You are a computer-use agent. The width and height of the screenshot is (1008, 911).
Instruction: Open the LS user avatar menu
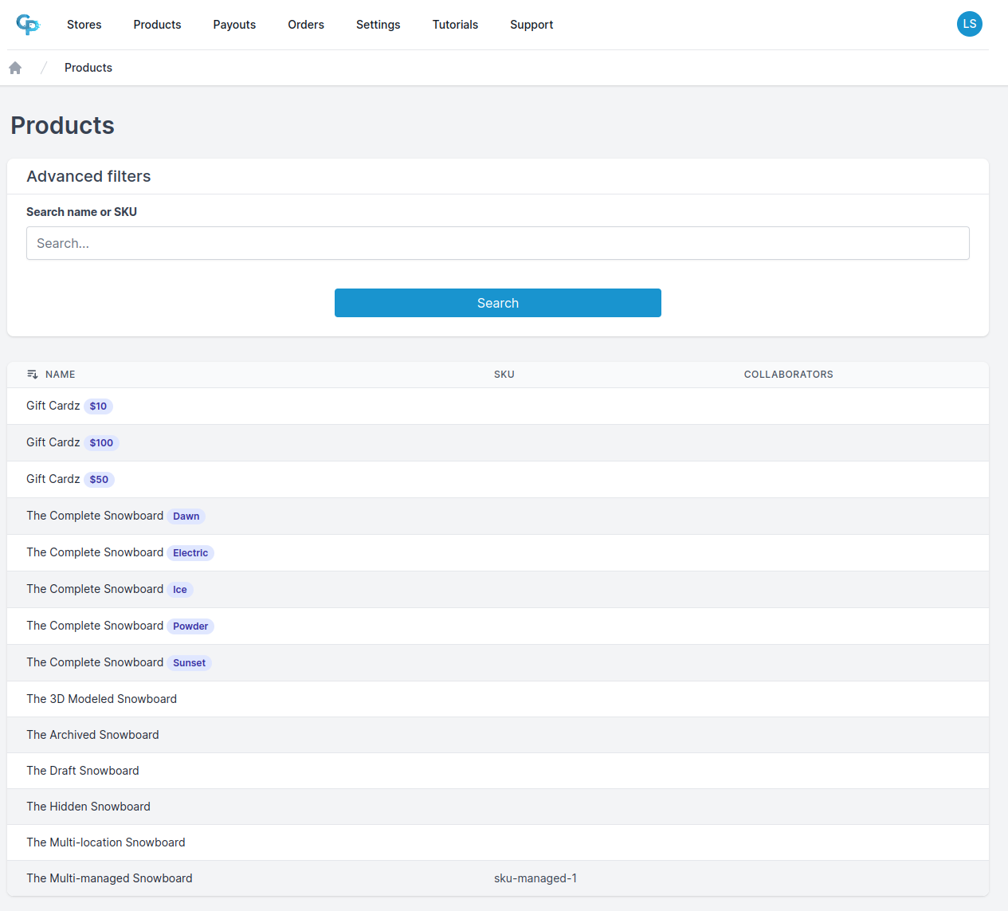coord(970,24)
